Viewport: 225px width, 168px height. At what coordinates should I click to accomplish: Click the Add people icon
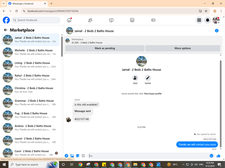tap(135, 78)
